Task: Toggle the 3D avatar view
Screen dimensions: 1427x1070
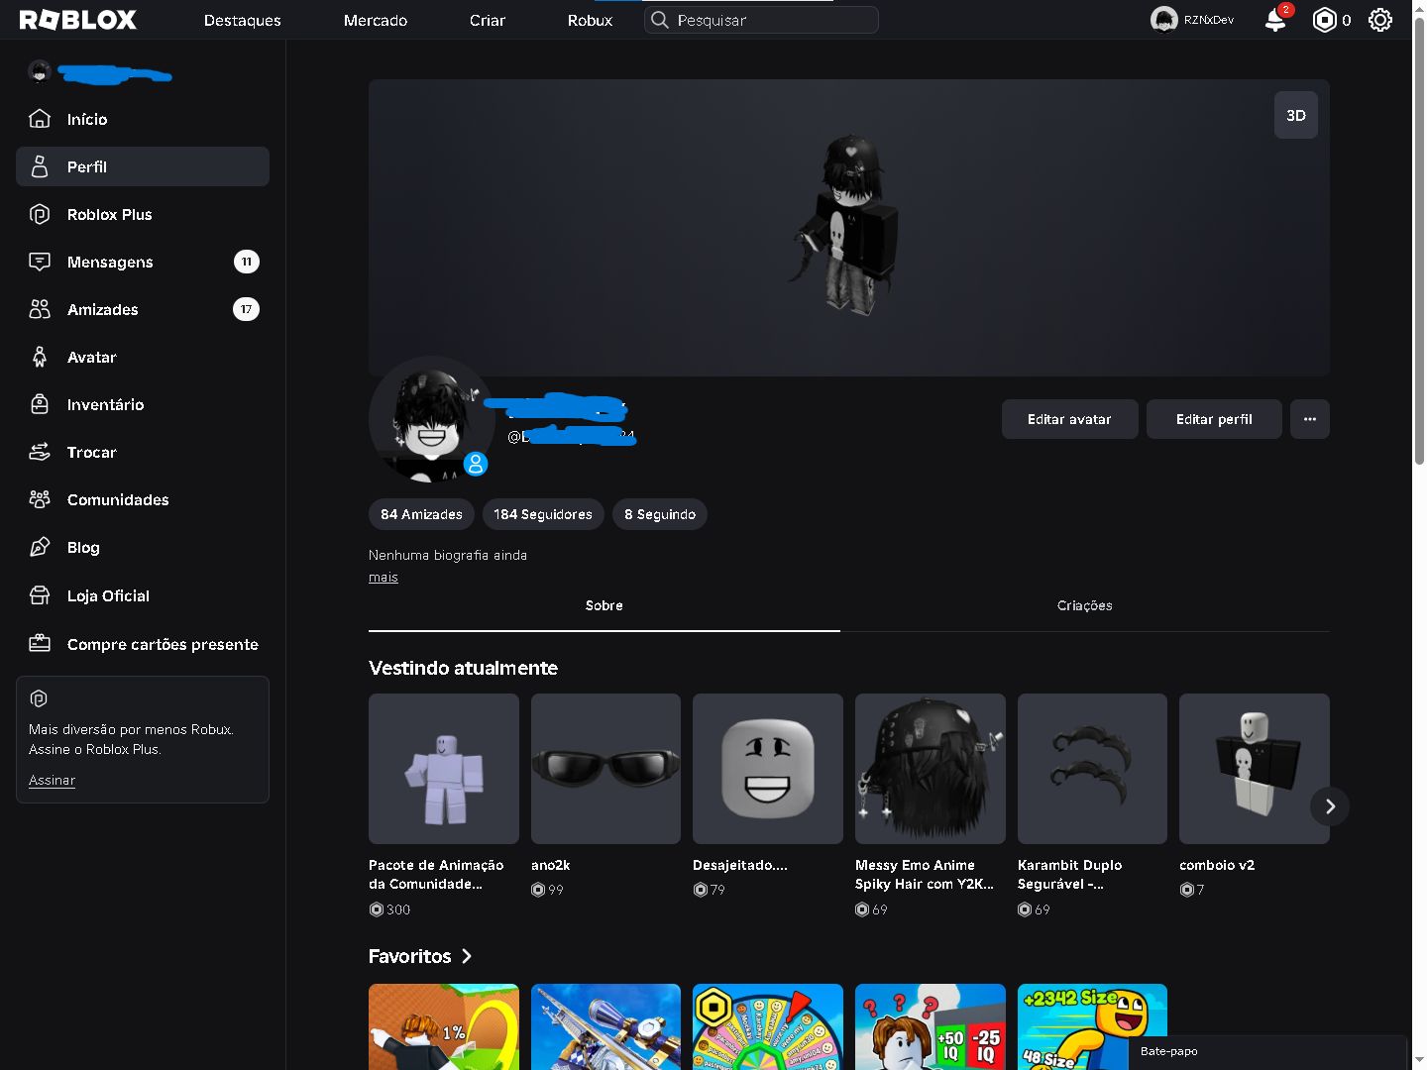Action: pyautogui.click(x=1296, y=115)
